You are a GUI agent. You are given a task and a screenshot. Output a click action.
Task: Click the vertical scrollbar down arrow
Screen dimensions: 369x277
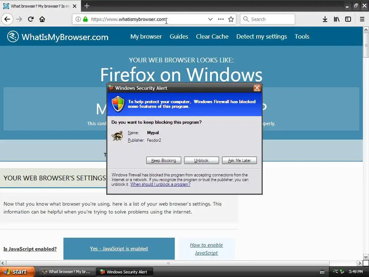pos(366,257)
